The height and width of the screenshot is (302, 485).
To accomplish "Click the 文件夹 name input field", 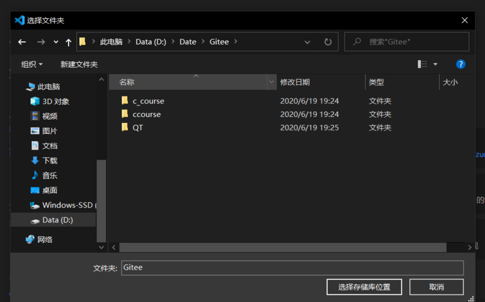I will click(292, 268).
